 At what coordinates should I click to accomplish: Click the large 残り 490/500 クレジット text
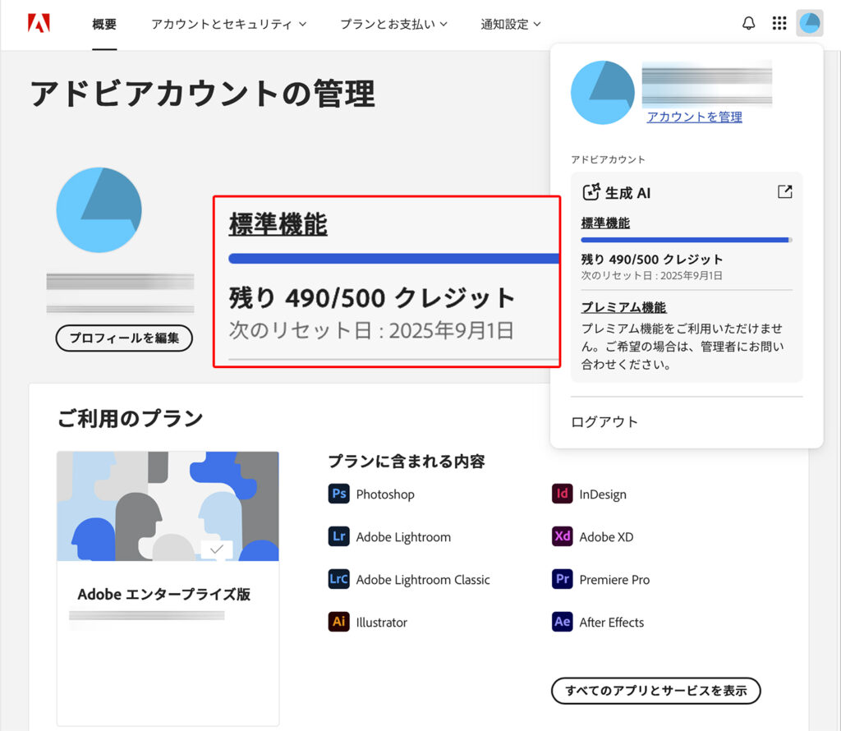click(x=372, y=297)
